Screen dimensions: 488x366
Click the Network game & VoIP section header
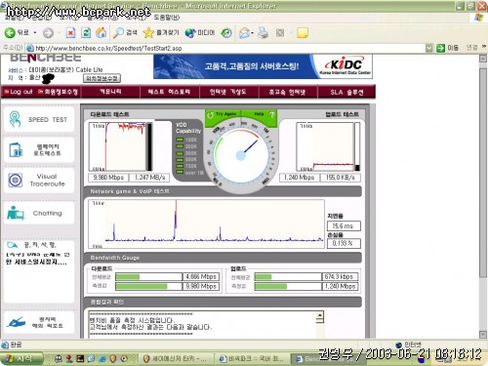223,191
